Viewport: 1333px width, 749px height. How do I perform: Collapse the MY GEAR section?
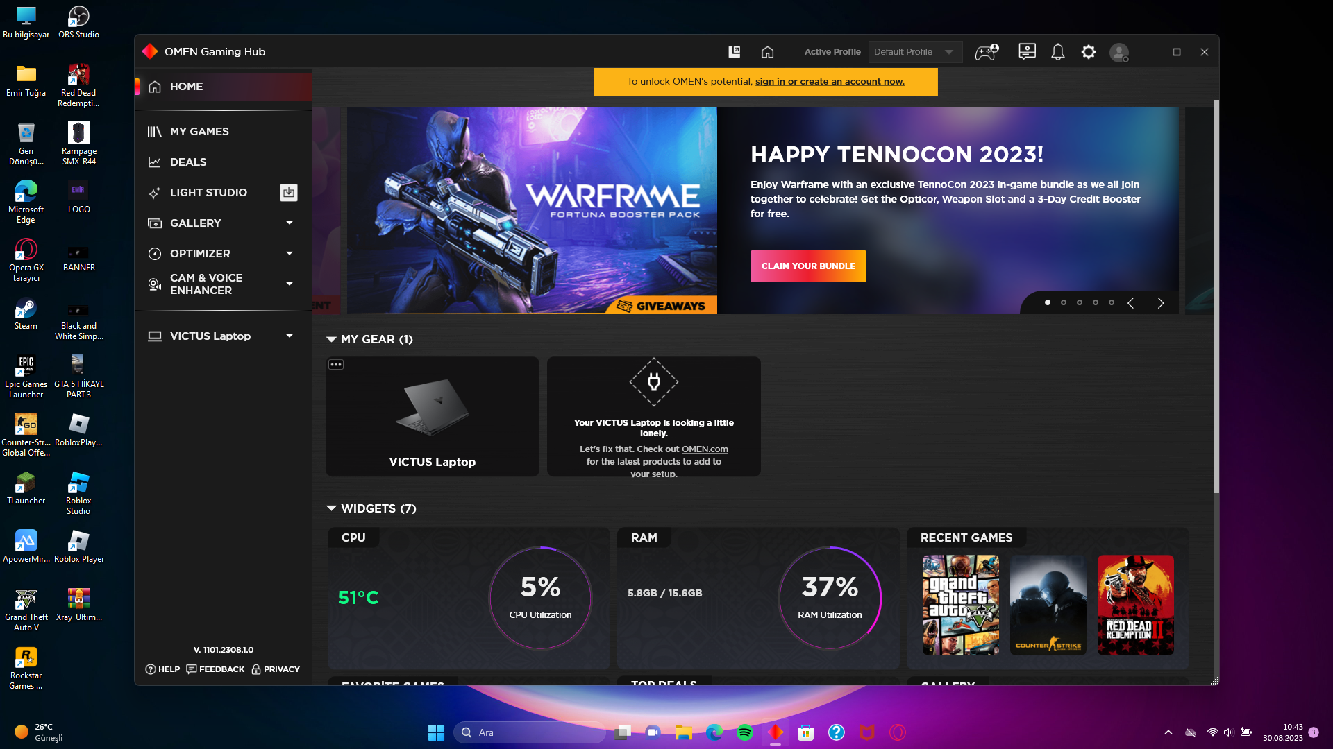point(331,339)
